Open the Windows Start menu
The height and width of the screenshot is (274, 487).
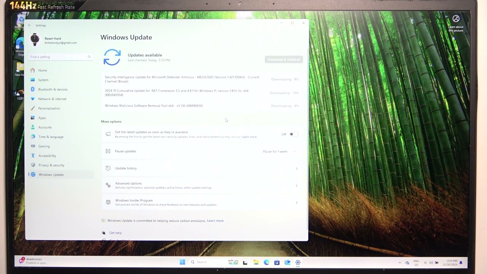182,262
